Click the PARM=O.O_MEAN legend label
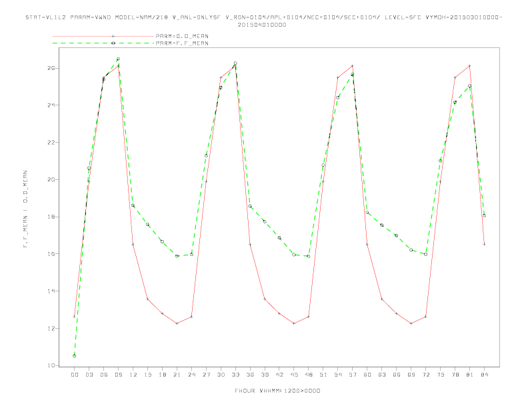 tap(182, 36)
